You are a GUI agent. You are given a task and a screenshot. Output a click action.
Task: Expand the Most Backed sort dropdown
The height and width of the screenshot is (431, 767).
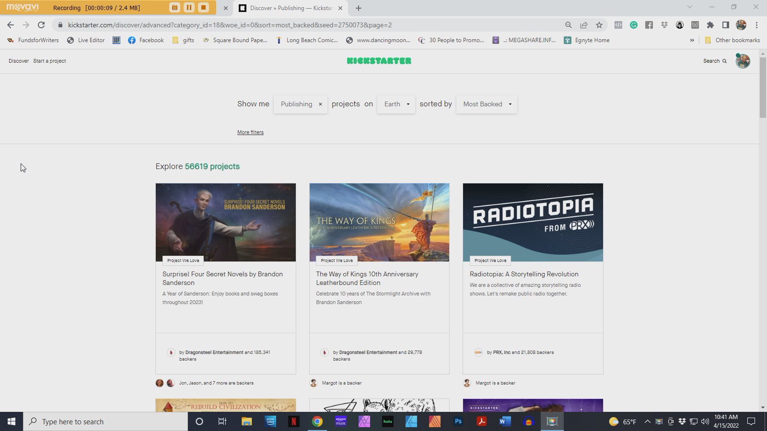pyautogui.click(x=487, y=104)
